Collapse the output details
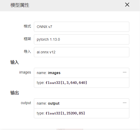Image resolution: width=140 pixels, height=130 pixels. [125, 103]
